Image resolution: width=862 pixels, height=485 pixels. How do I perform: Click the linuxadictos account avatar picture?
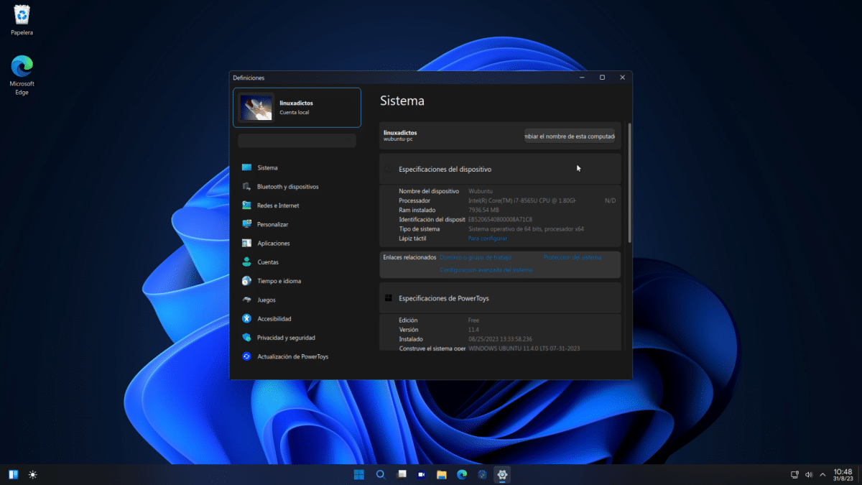[256, 108]
